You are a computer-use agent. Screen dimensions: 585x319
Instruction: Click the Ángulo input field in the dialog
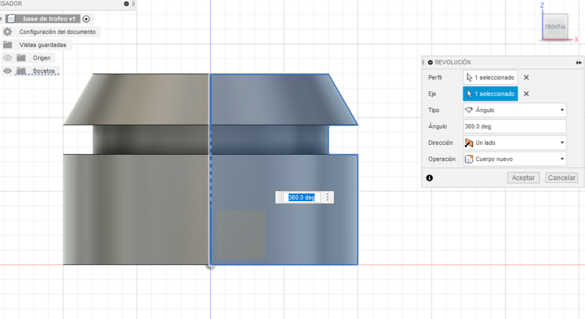[514, 126]
